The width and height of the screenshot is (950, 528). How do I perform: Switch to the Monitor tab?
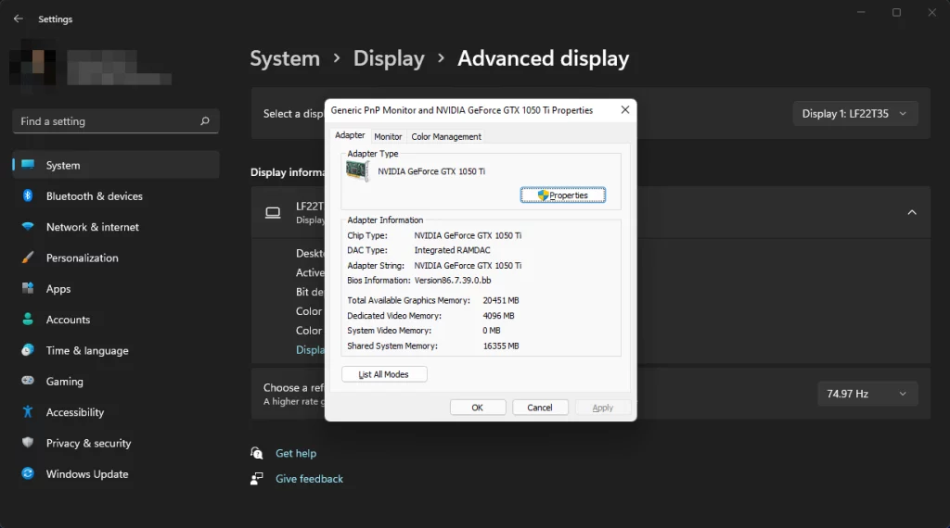coord(388,137)
